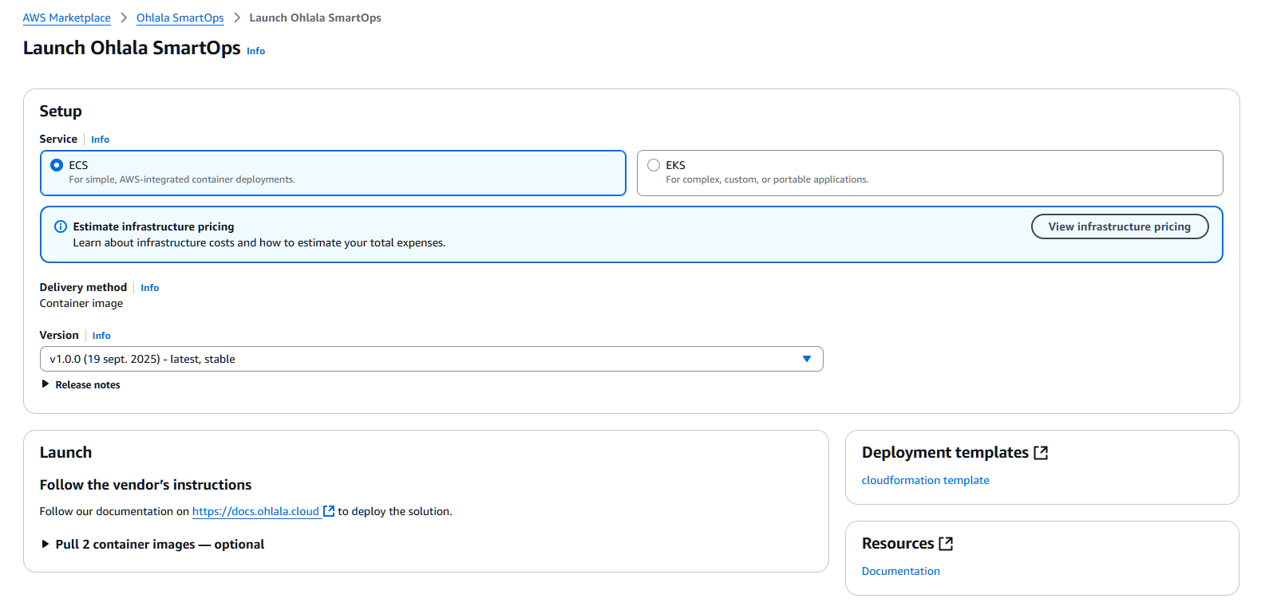Open the docs.ohlala.cloud documentation link
This screenshot has height=614, width=1265.
255,511
